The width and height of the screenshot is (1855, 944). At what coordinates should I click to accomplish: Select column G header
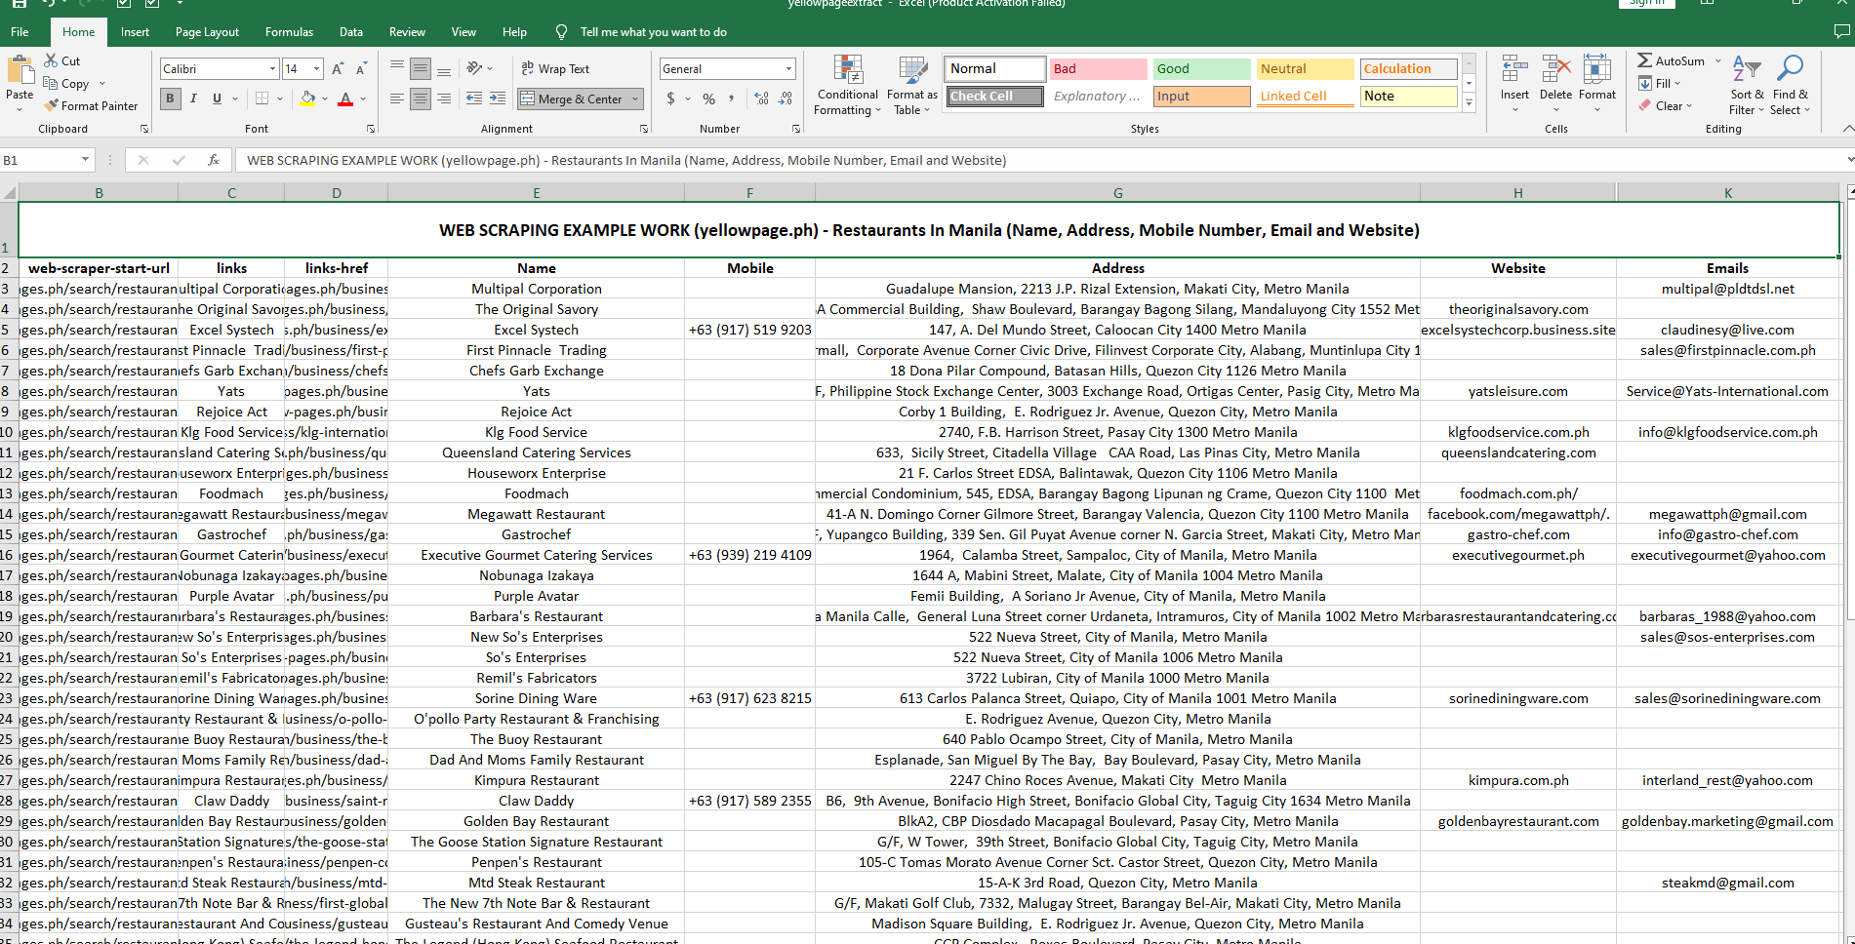(x=1118, y=193)
